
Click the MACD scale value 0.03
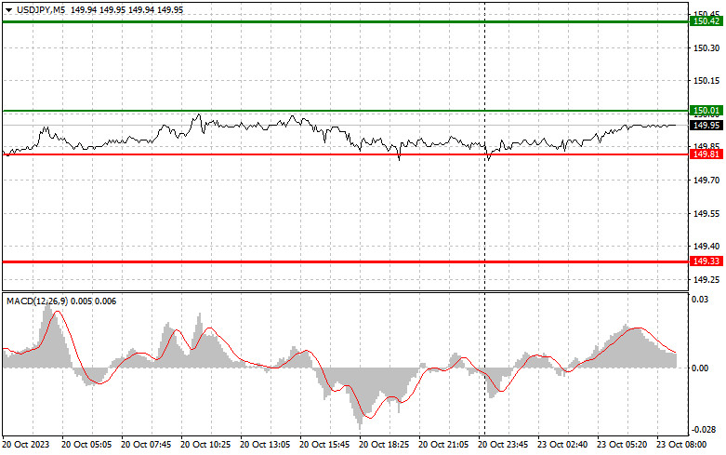700,300
